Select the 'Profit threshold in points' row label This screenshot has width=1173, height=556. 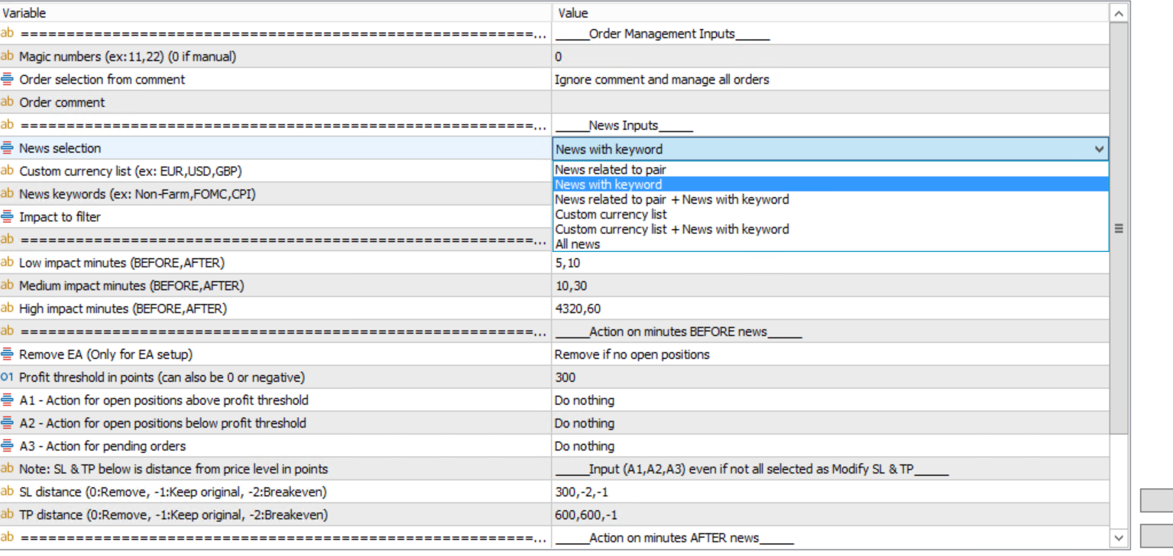(162, 377)
